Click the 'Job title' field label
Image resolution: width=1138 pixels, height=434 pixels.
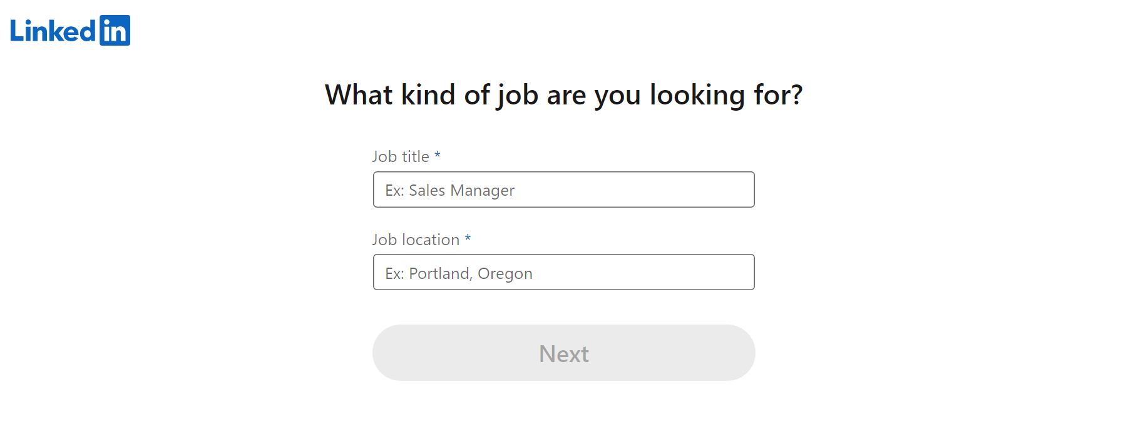click(x=401, y=157)
